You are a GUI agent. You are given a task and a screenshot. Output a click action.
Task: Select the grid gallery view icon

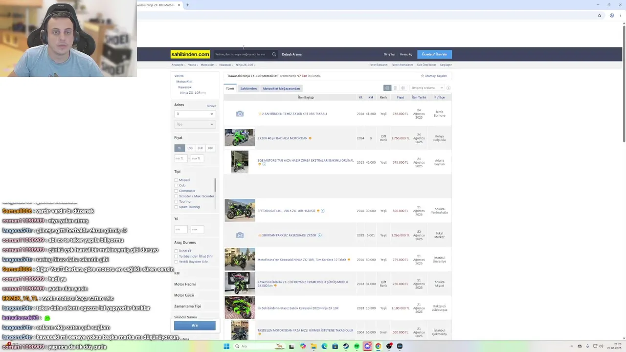point(403,88)
